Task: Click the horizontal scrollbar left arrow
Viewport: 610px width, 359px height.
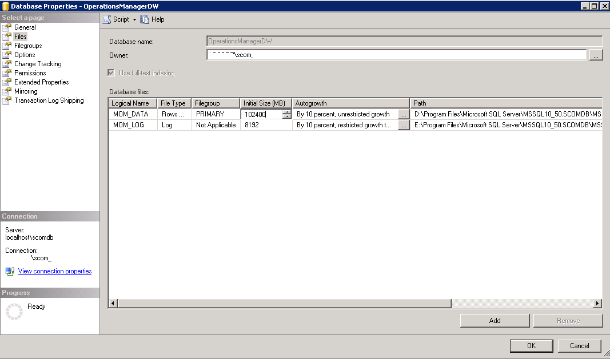Action: point(113,303)
